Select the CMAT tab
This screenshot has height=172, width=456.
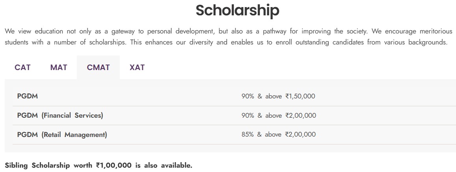point(98,67)
